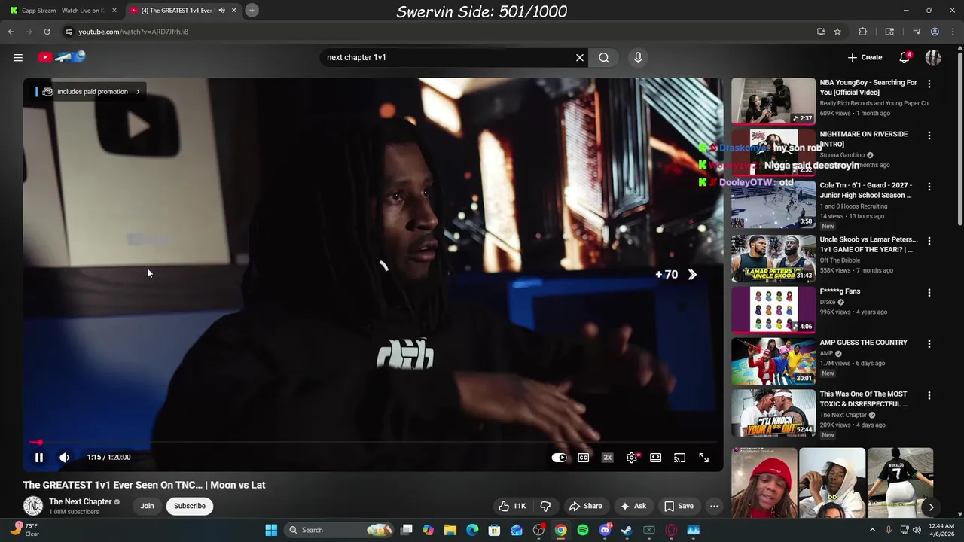Open options for 'Cole Trn' video
The image size is (964, 542).
coord(929,187)
